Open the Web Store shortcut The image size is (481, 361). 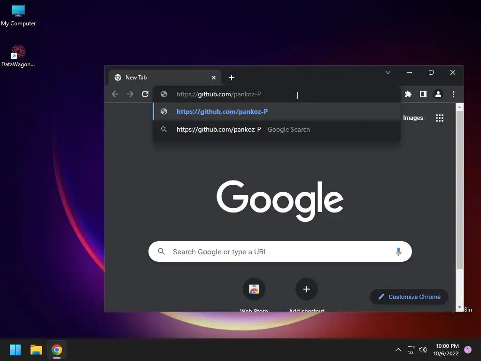[x=254, y=289]
